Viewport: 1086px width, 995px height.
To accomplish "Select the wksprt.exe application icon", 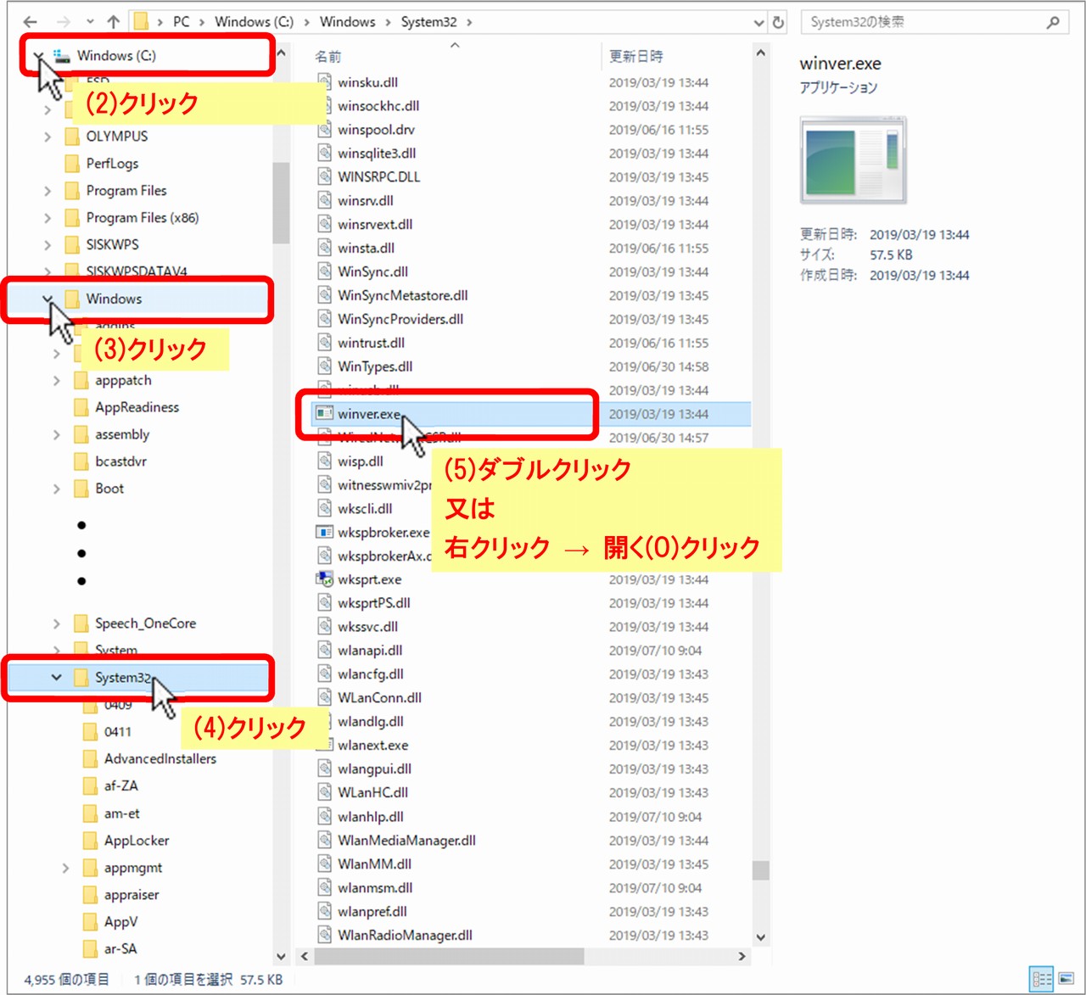I will coord(324,580).
